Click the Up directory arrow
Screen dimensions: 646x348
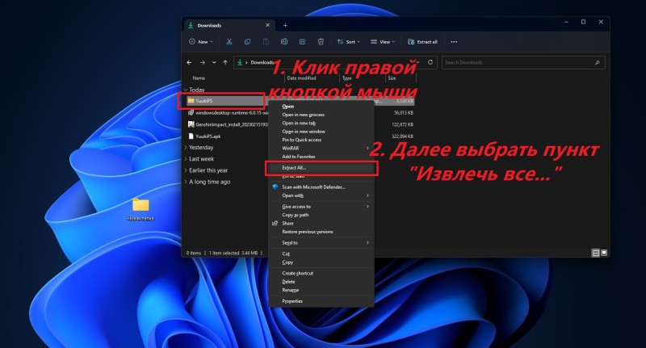[225, 62]
